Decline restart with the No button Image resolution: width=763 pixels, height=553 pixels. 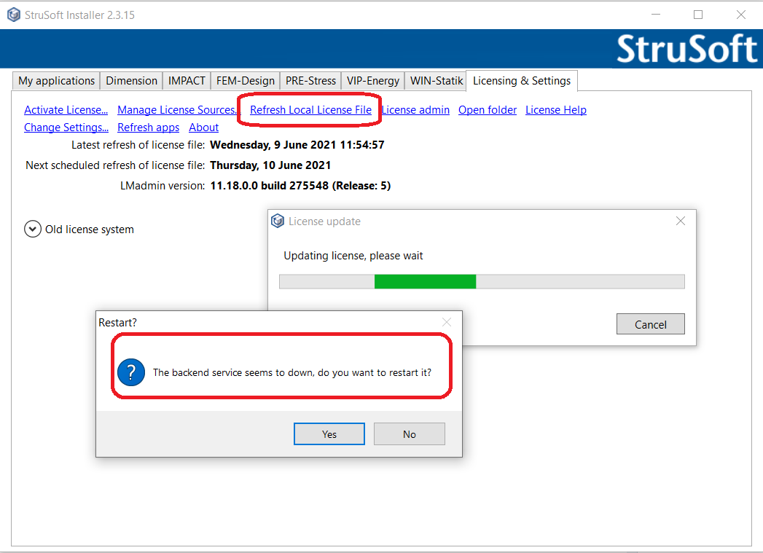(410, 434)
